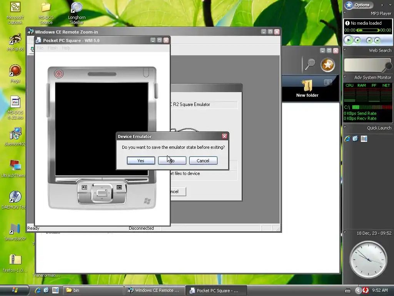Select the daemon403 installer icon
The width and height of the screenshot is (394, 296).
pyautogui.click(x=15, y=137)
